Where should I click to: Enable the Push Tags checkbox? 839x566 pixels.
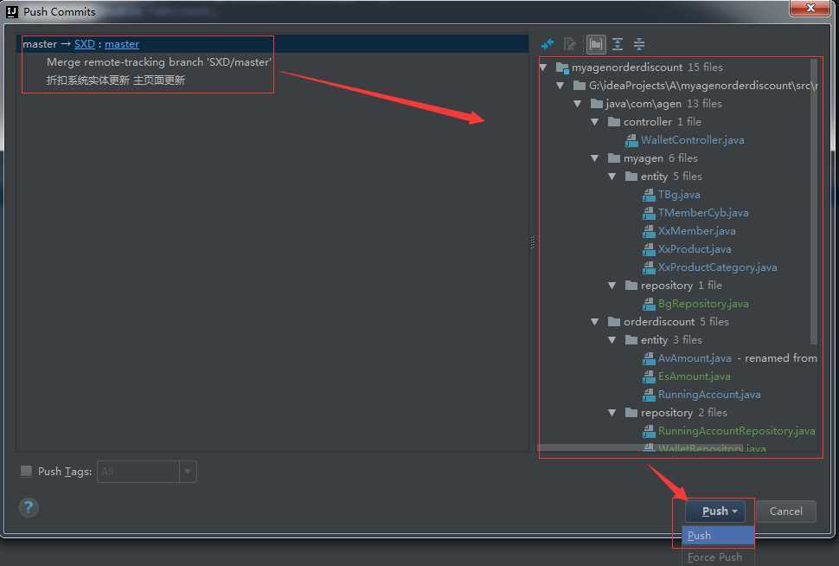pyautogui.click(x=26, y=471)
